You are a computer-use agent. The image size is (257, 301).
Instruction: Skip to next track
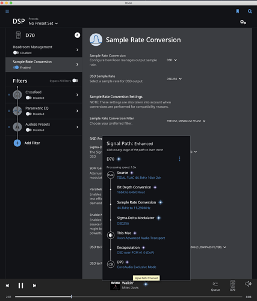pos(34,285)
